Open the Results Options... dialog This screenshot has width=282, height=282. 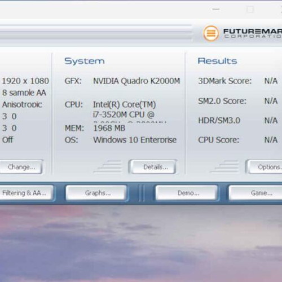pyautogui.click(x=264, y=167)
